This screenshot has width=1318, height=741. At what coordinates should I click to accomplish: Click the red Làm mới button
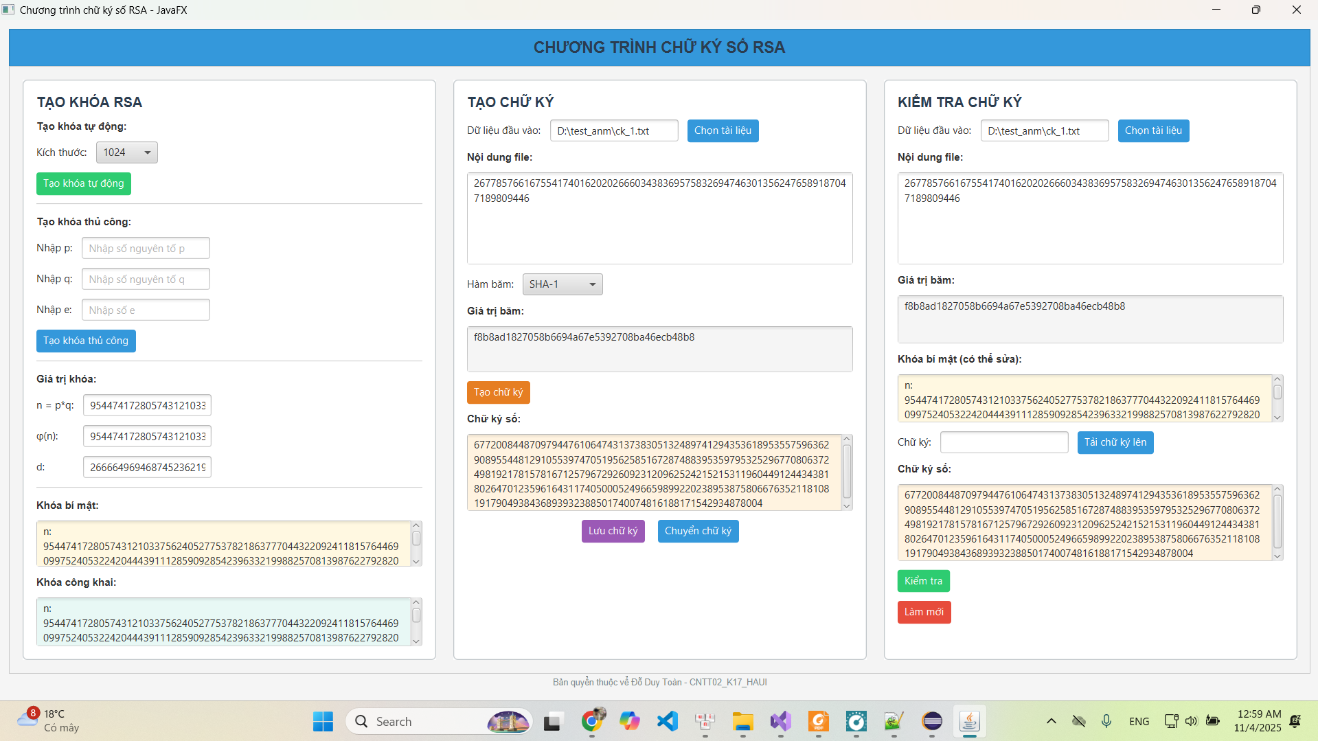pyautogui.click(x=923, y=612)
